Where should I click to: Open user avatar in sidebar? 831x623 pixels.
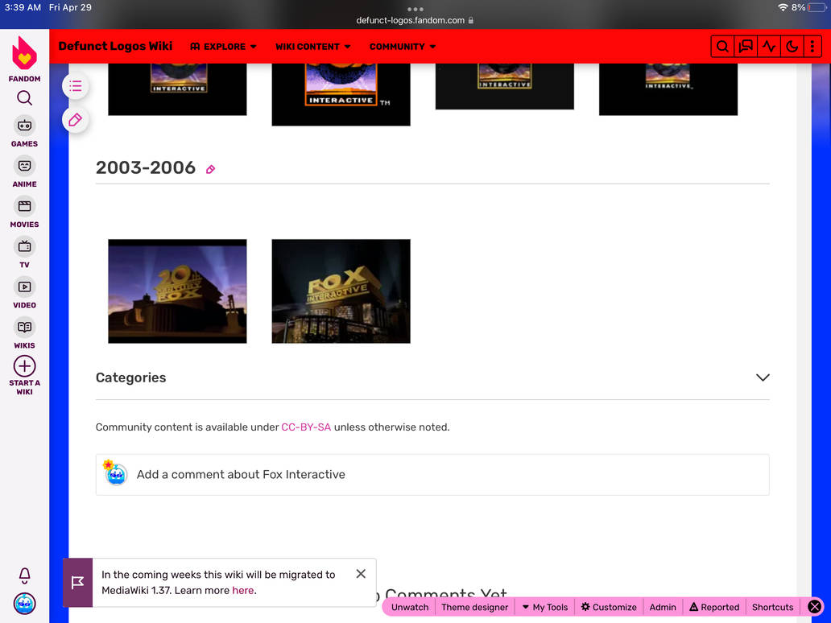pos(24,604)
